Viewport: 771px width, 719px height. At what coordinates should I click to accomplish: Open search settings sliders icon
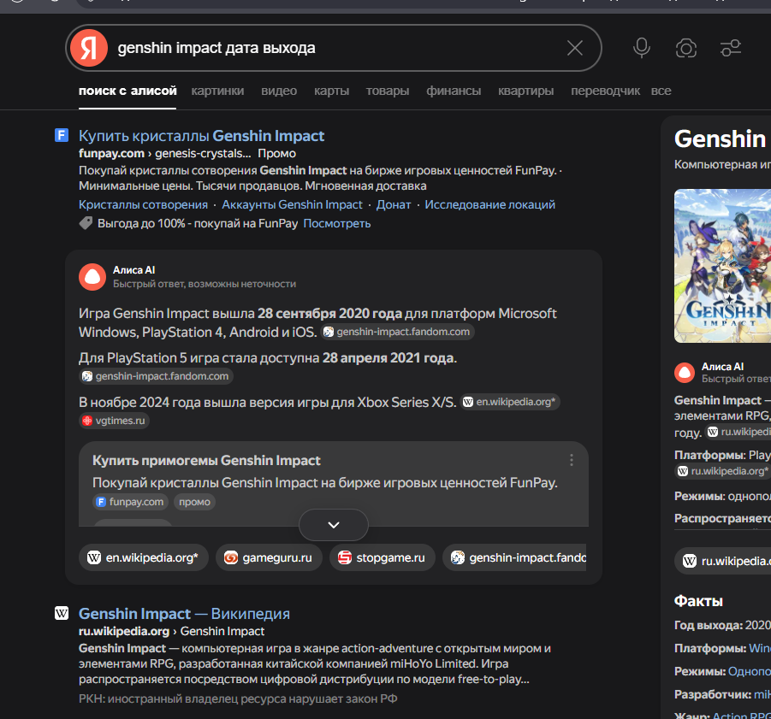[x=731, y=48]
